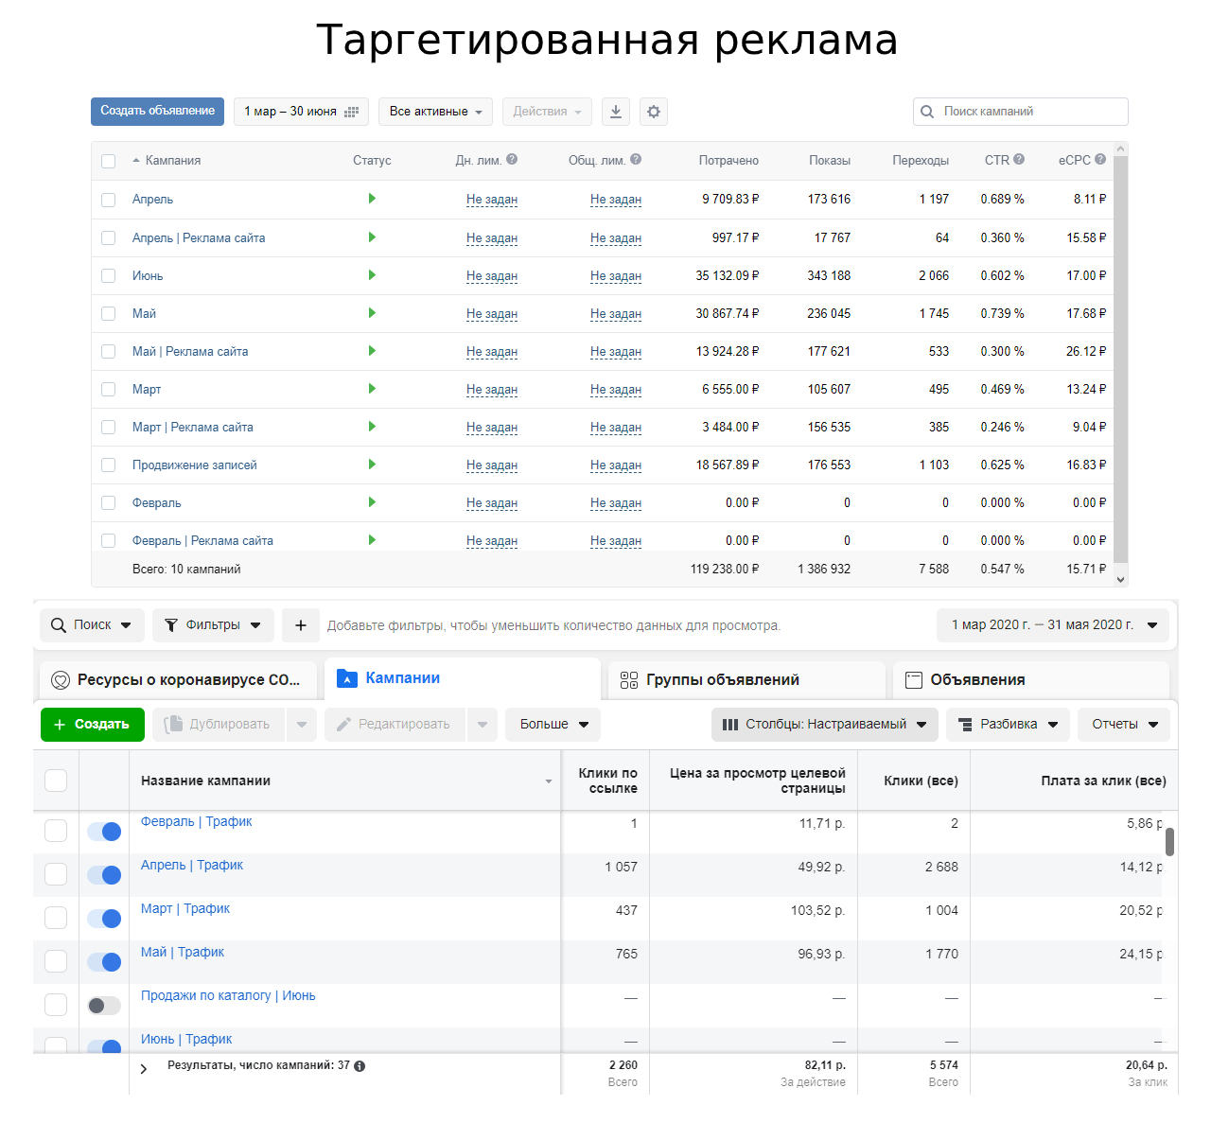The image size is (1211, 1123).
Task: Click the download statistics icon
Action: [x=616, y=112]
